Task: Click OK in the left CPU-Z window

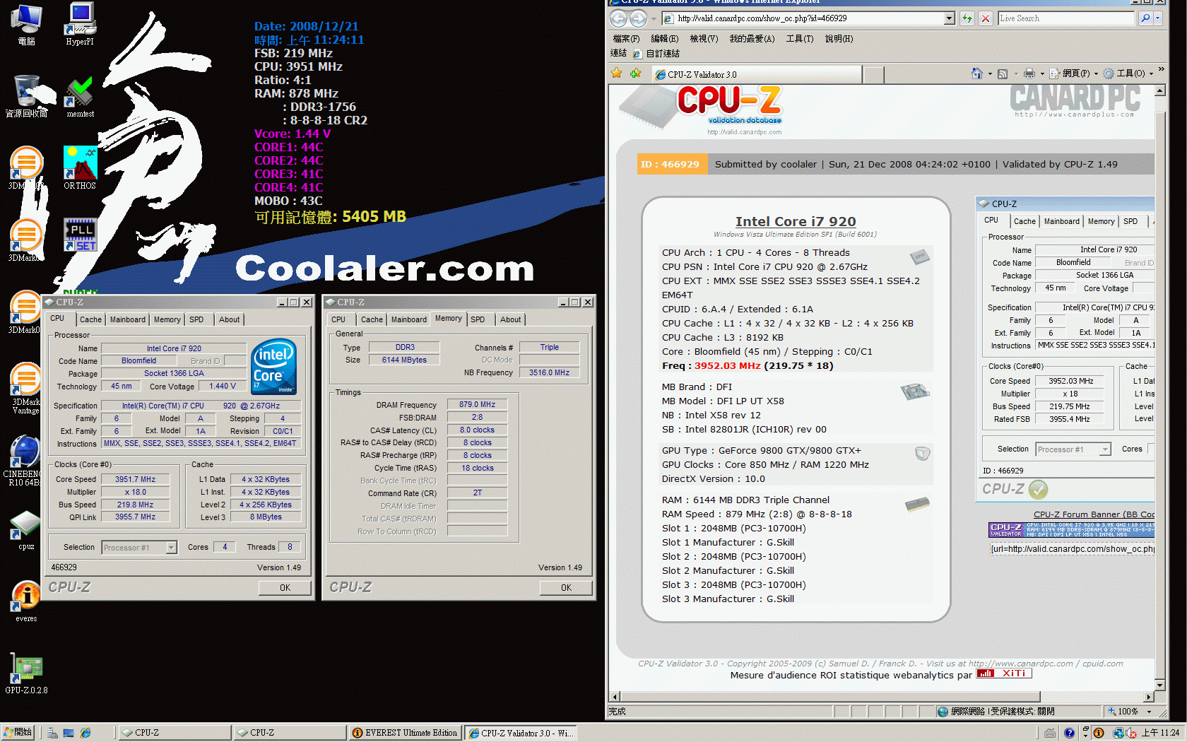Action: click(285, 588)
